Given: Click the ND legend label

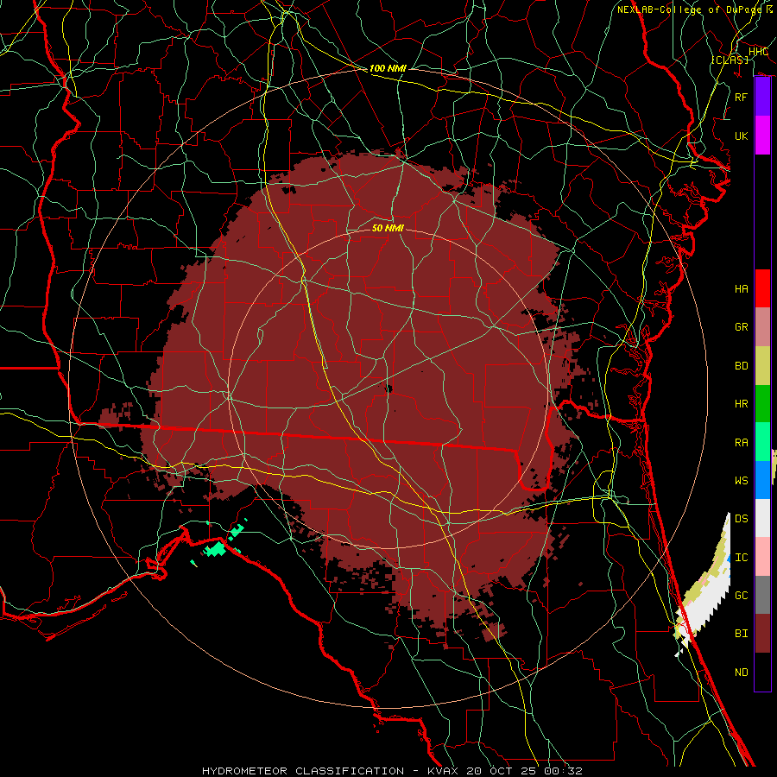Looking at the screenshot, I should point(742,672).
